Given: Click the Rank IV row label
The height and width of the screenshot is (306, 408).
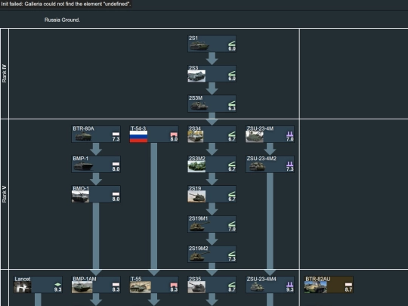Looking at the screenshot, I should 5,73.
